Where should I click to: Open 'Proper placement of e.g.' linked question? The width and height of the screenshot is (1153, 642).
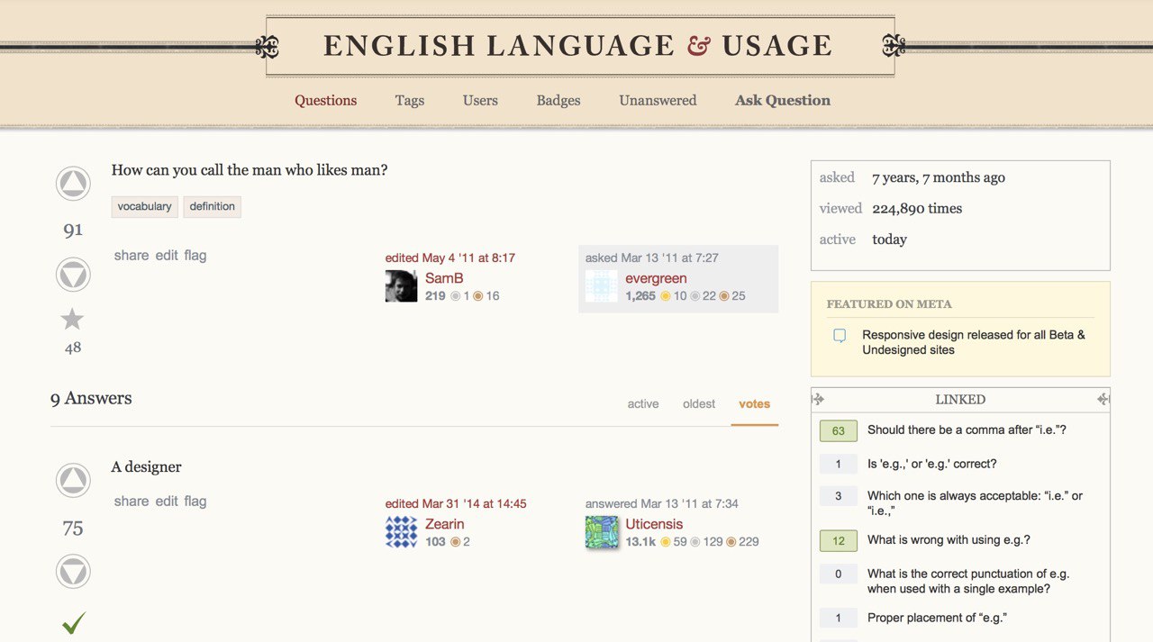(x=937, y=618)
